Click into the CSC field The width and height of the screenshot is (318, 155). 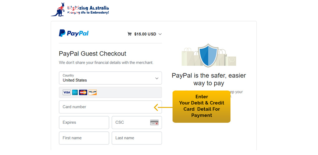[131, 122]
